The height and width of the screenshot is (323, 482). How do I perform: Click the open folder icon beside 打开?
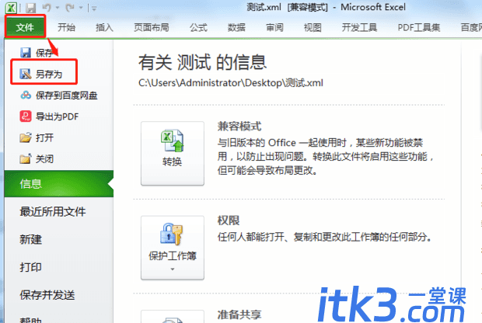[x=26, y=137]
